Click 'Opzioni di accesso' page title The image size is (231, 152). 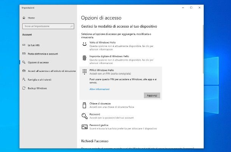[x=101, y=18]
